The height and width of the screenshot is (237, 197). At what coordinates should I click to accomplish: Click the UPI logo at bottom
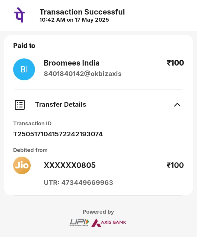79,223
